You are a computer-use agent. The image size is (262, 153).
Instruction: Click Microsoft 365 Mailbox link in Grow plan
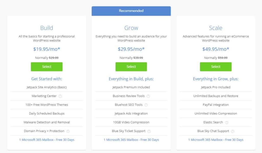131,140
